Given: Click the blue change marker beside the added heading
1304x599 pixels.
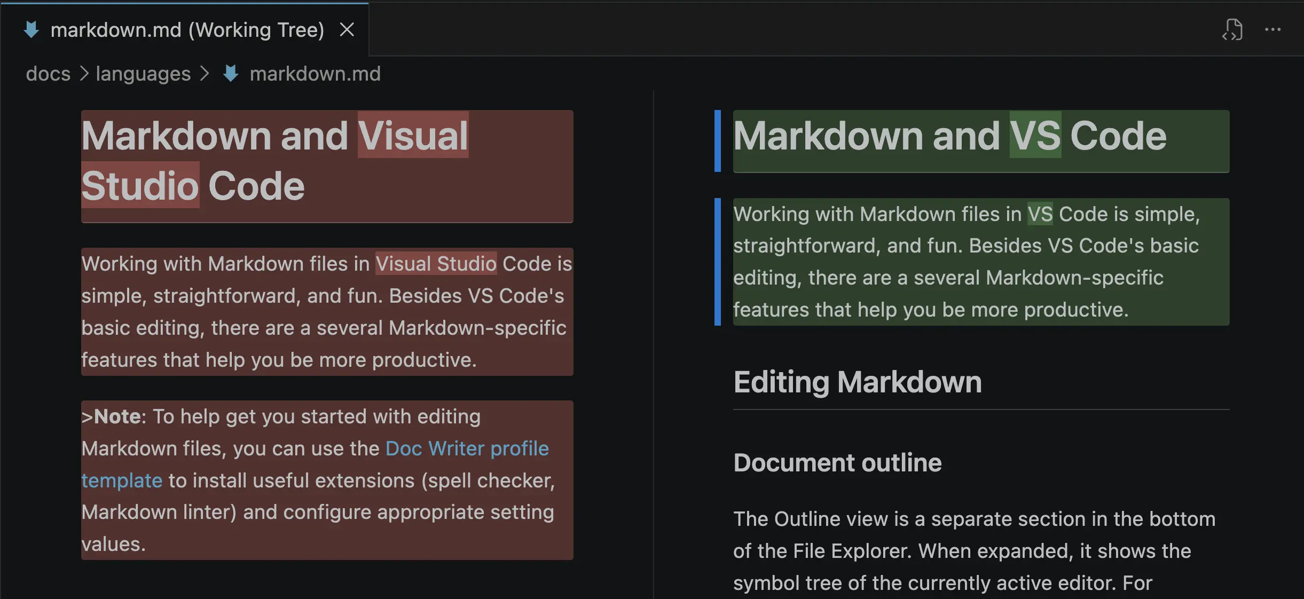Looking at the screenshot, I should (718, 141).
